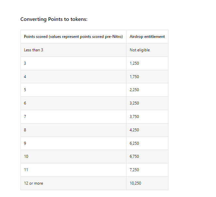The height and width of the screenshot is (197, 216).
Task: Click the 2,250 entitlement cell
Action: point(147,90)
